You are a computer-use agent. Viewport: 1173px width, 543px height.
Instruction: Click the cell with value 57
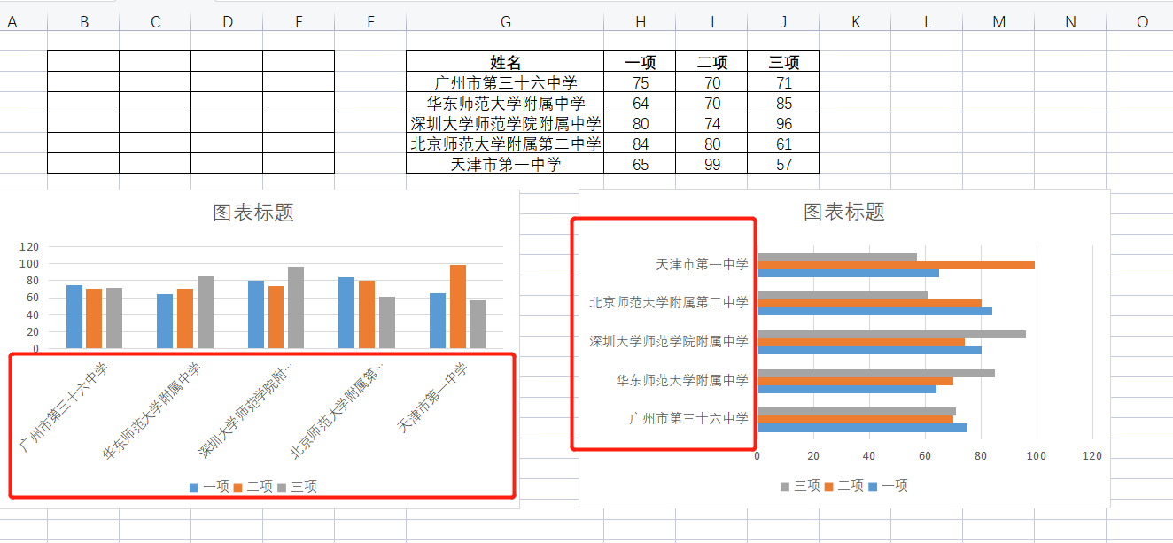pos(783,164)
